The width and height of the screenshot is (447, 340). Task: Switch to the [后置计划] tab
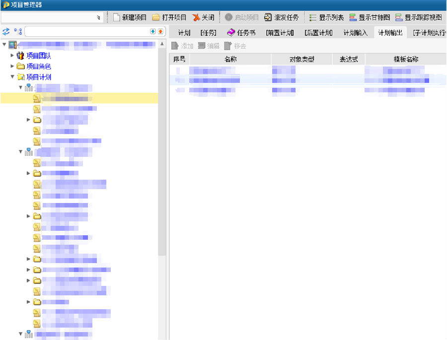[x=318, y=33]
